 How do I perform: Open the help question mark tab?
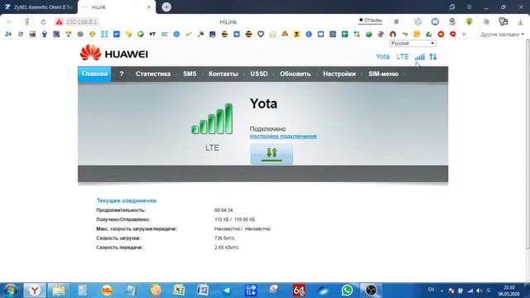point(122,74)
